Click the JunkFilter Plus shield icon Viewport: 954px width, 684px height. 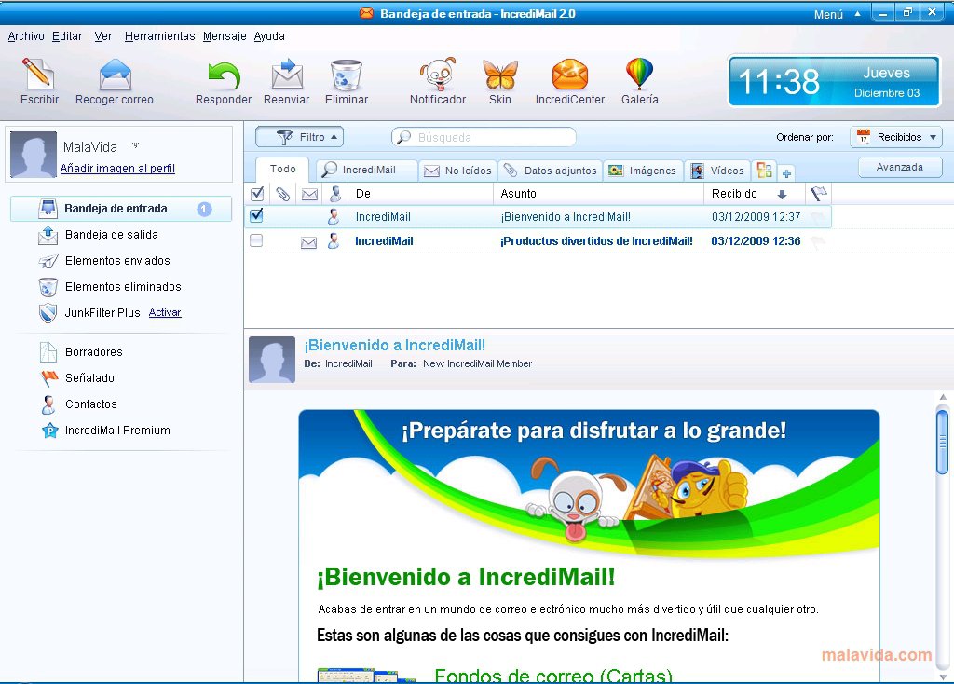[x=48, y=313]
